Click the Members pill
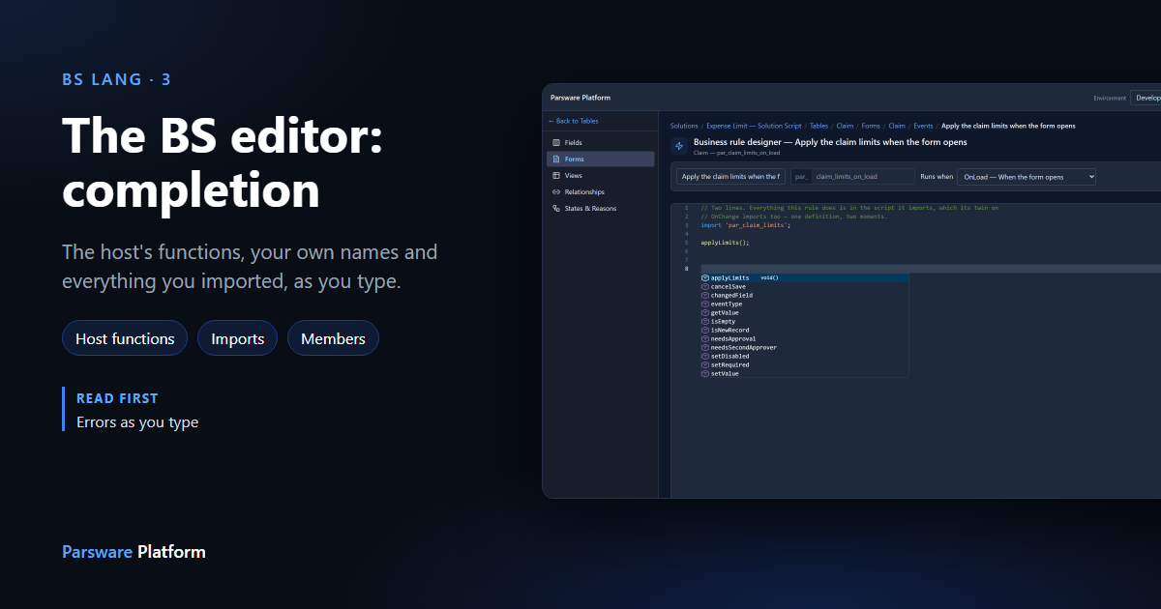The height and width of the screenshot is (609, 1161). pos(333,338)
